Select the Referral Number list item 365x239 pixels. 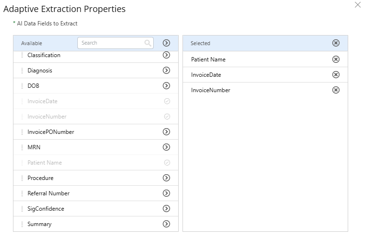[49, 193]
